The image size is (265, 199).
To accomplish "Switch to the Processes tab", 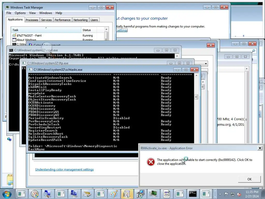I will [32, 20].
